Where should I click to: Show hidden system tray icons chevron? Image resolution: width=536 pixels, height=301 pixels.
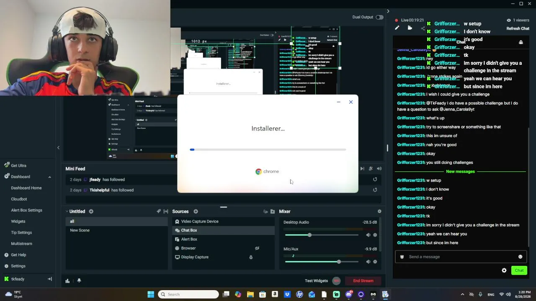point(462,294)
